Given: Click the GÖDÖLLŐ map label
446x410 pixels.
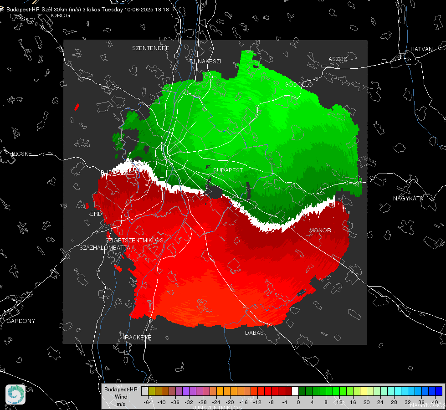Looking at the screenshot, I should click(x=298, y=84).
